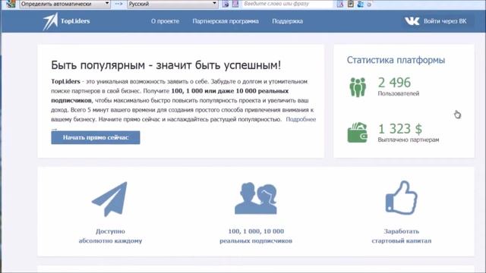Viewport: 486px width, 273px height.
Task: Open the target language dropdown «Русский»
Action: [172, 4]
